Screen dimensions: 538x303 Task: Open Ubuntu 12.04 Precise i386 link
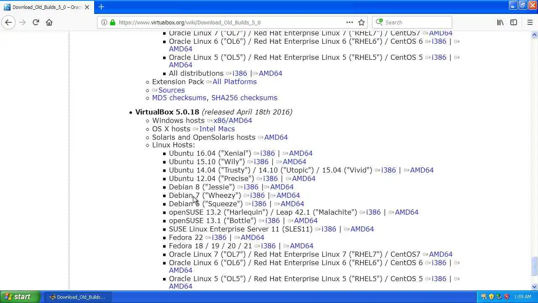[270, 178]
